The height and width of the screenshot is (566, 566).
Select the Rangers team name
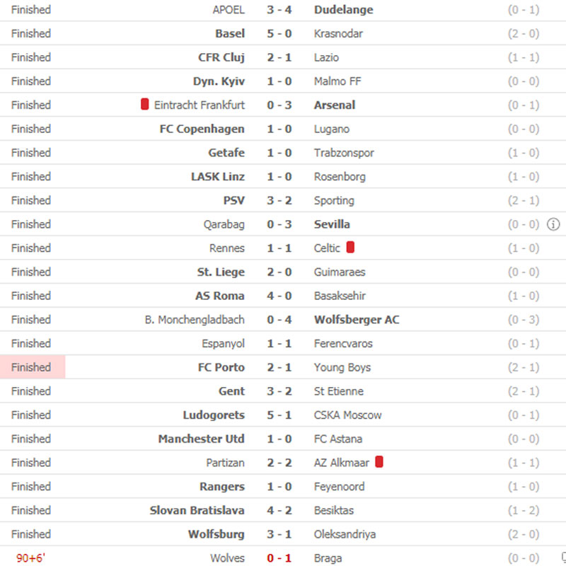[x=222, y=486]
